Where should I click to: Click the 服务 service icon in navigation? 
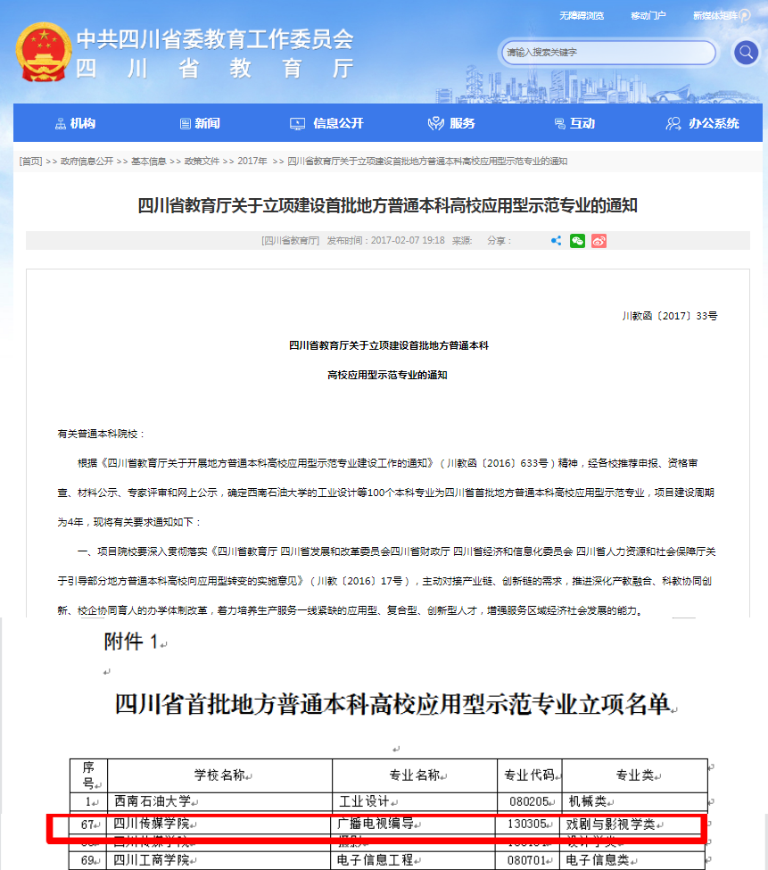[435, 124]
